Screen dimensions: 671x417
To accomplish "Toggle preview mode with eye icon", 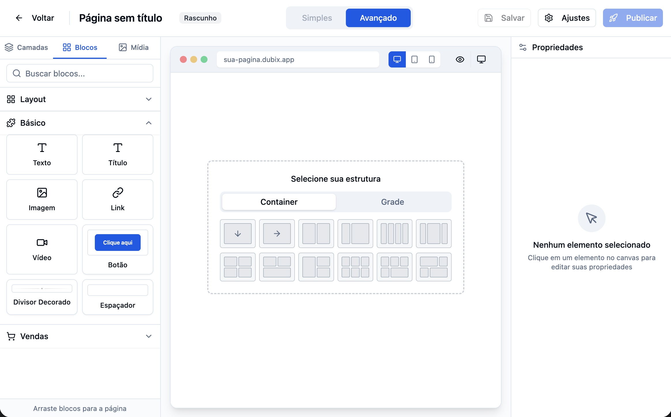I will [x=460, y=59].
